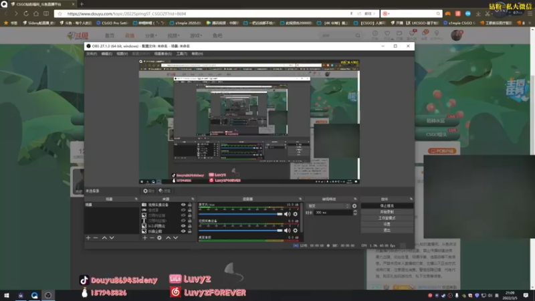This screenshot has height=301, width=535.
Task: Reload the Douyu page in the browser
Action: click(26, 13)
